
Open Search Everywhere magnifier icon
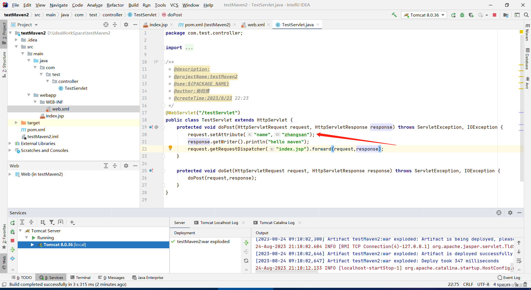[x=526, y=15]
